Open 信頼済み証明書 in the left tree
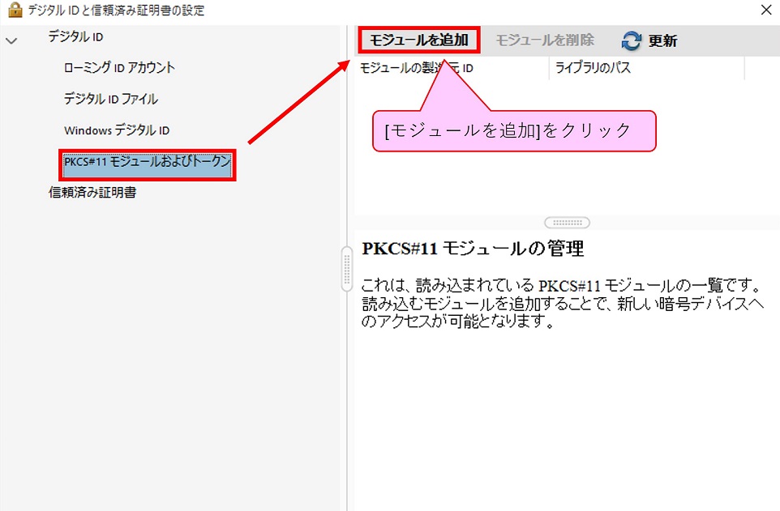780x511 pixels. coord(92,193)
